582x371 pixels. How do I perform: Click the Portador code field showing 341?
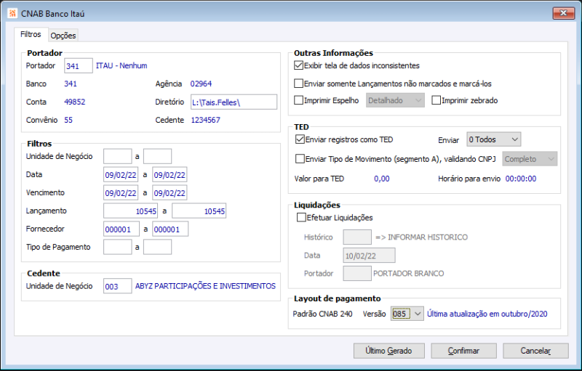pyautogui.click(x=79, y=66)
